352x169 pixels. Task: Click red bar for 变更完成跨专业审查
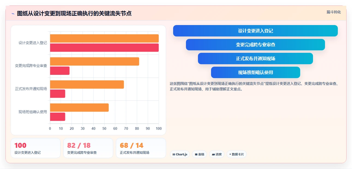(x=60, y=71)
